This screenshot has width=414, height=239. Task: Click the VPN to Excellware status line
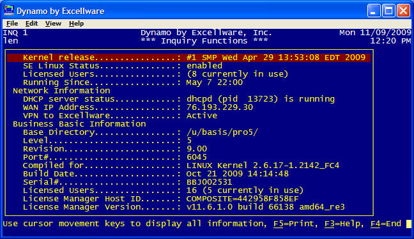click(120, 116)
